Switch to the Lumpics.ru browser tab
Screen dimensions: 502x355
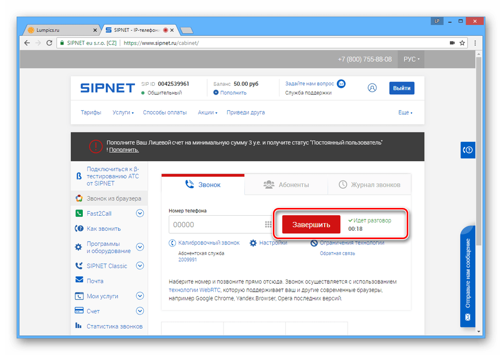(61, 30)
